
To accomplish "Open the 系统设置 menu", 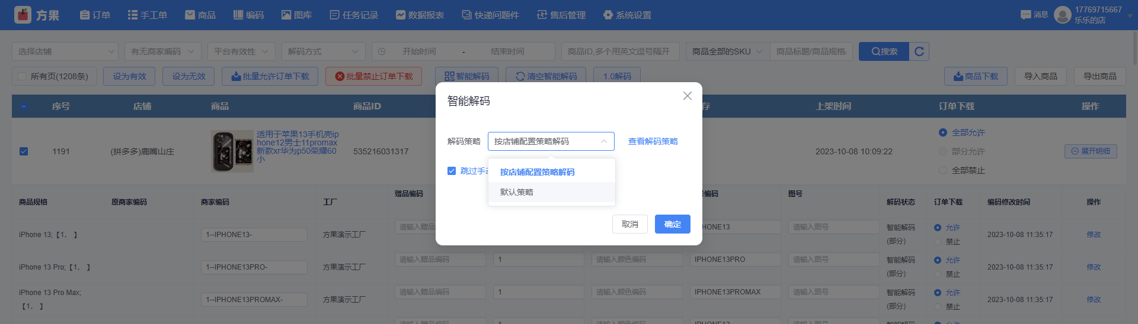I will click(x=627, y=15).
